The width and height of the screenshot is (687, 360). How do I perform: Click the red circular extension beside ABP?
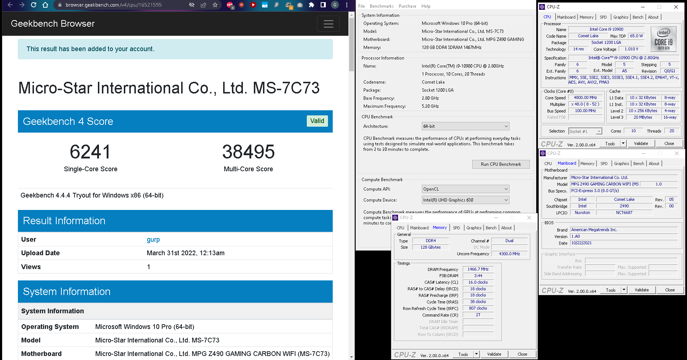click(x=241, y=5)
